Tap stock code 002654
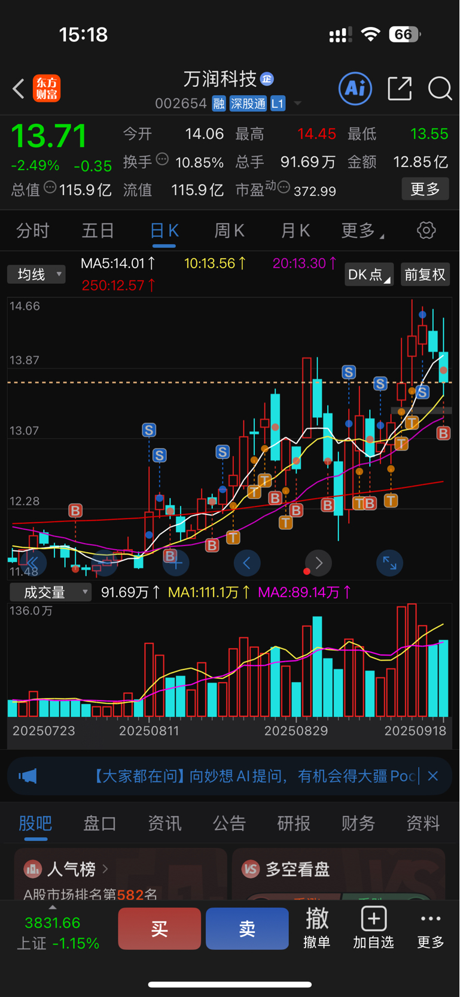The image size is (460, 997). point(181,104)
